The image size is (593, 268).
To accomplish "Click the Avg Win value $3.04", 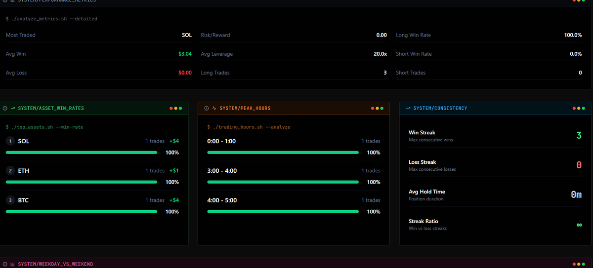I will click(x=185, y=54).
